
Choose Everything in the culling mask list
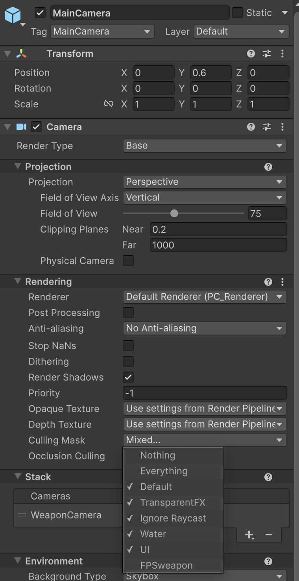click(x=164, y=471)
